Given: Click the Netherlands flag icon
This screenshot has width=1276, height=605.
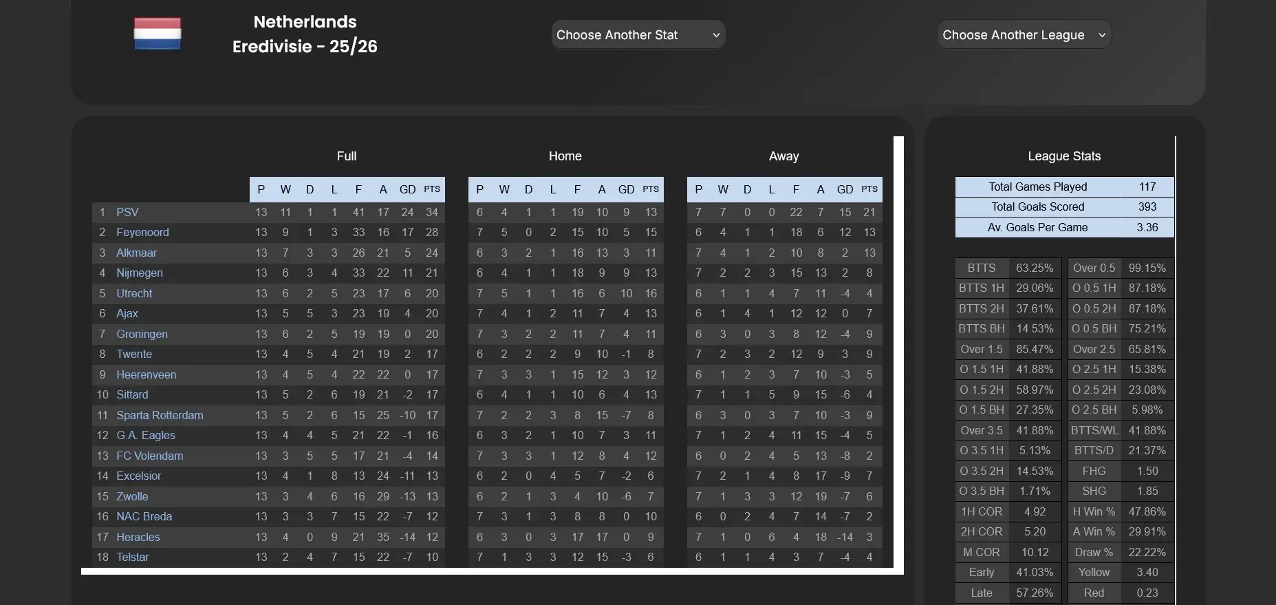Looking at the screenshot, I should pyautogui.click(x=158, y=34).
